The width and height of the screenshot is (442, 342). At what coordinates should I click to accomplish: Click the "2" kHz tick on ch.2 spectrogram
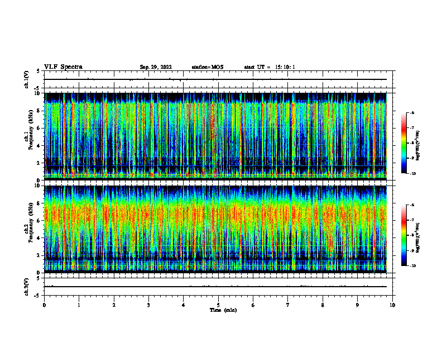(39, 255)
